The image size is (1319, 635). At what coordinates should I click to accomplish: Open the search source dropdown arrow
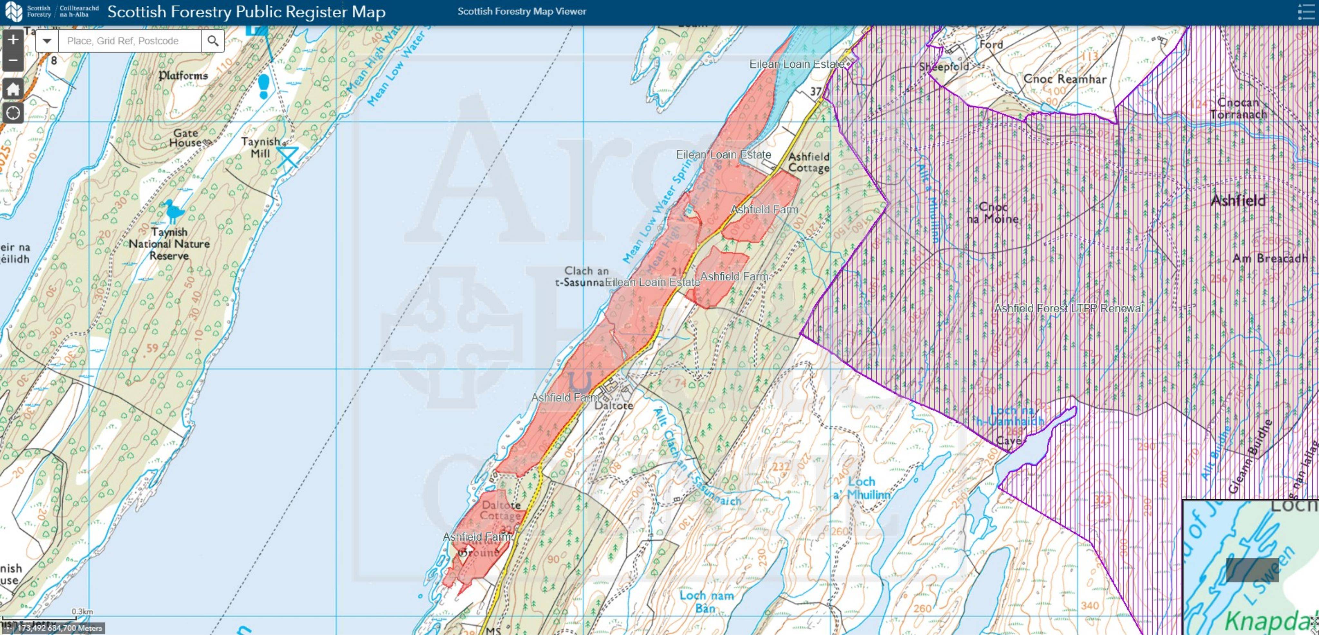(47, 41)
